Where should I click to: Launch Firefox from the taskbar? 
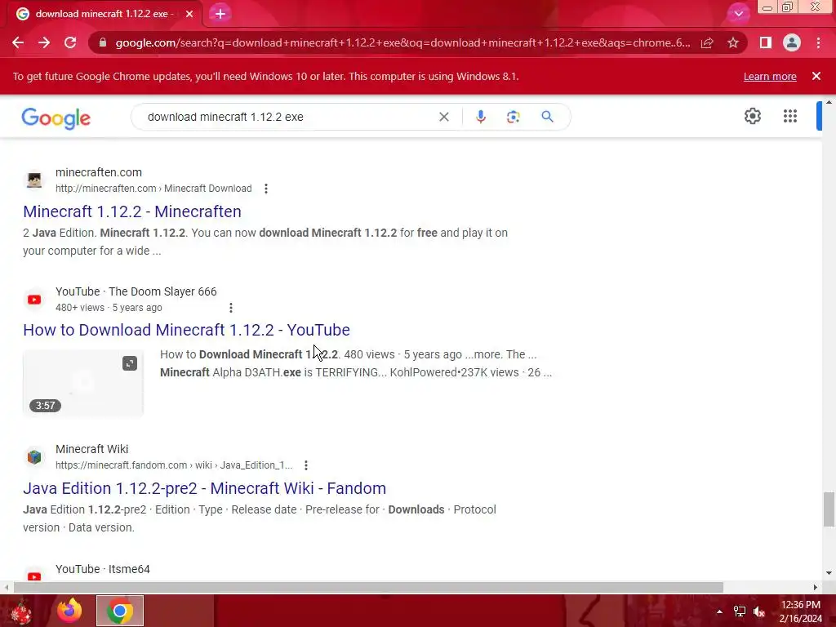pyautogui.click(x=69, y=611)
